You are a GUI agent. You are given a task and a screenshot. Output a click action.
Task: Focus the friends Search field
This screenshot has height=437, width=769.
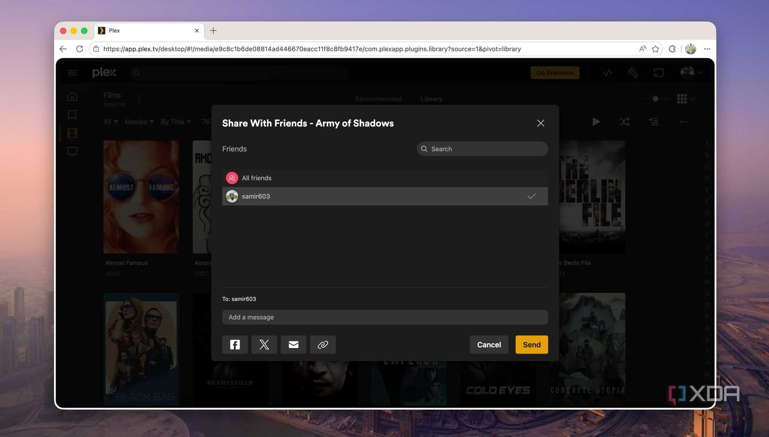coord(482,149)
